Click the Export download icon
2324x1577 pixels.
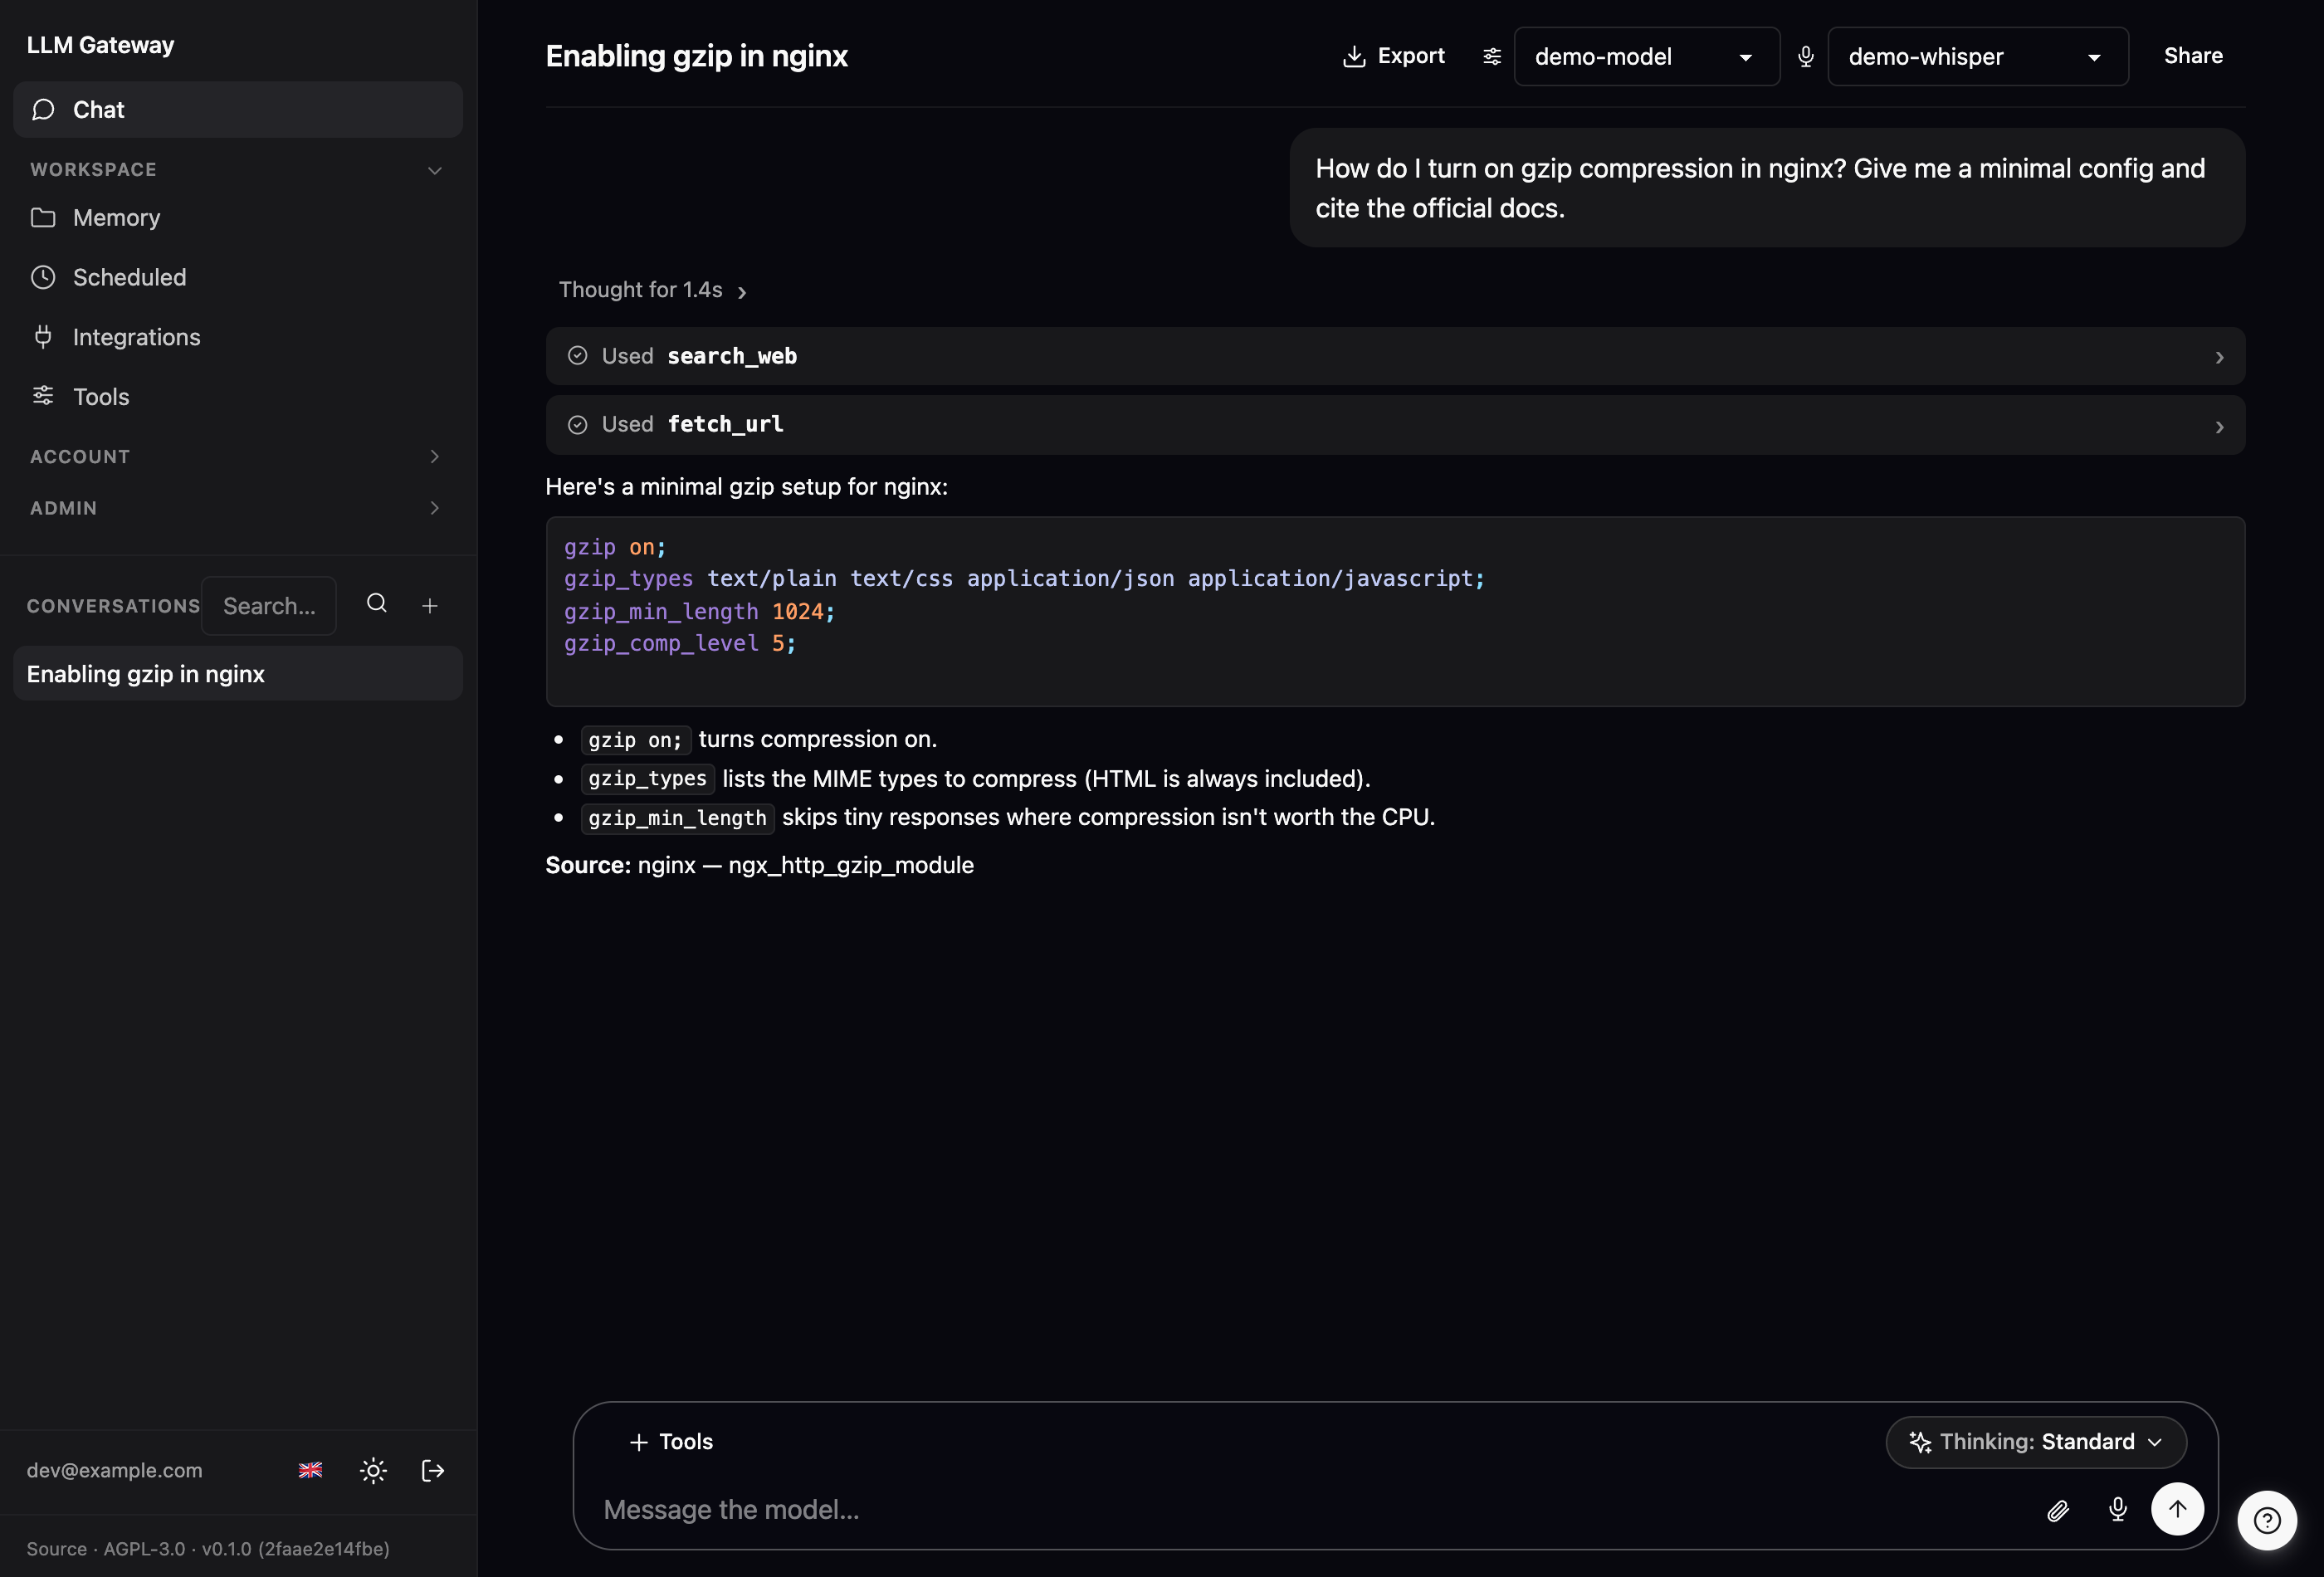[x=1353, y=56]
